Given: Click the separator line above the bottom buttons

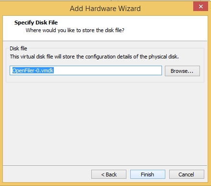Looking at the screenshot, I should [x=105, y=165].
